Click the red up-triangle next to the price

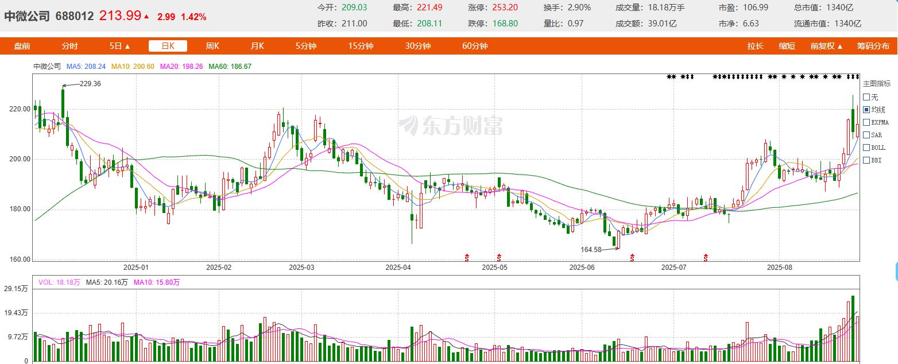(x=146, y=17)
